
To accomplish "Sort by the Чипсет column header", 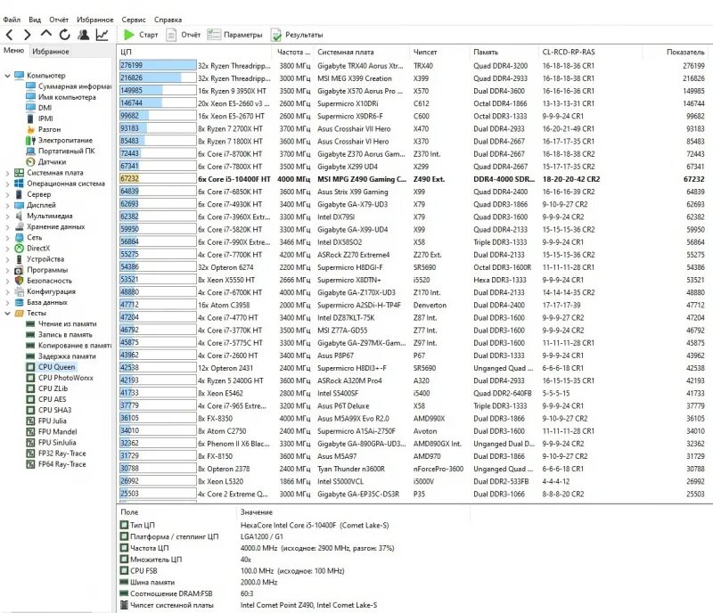I will [439, 53].
